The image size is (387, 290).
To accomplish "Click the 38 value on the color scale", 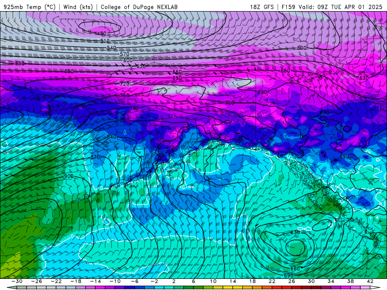I will (x=350, y=281).
